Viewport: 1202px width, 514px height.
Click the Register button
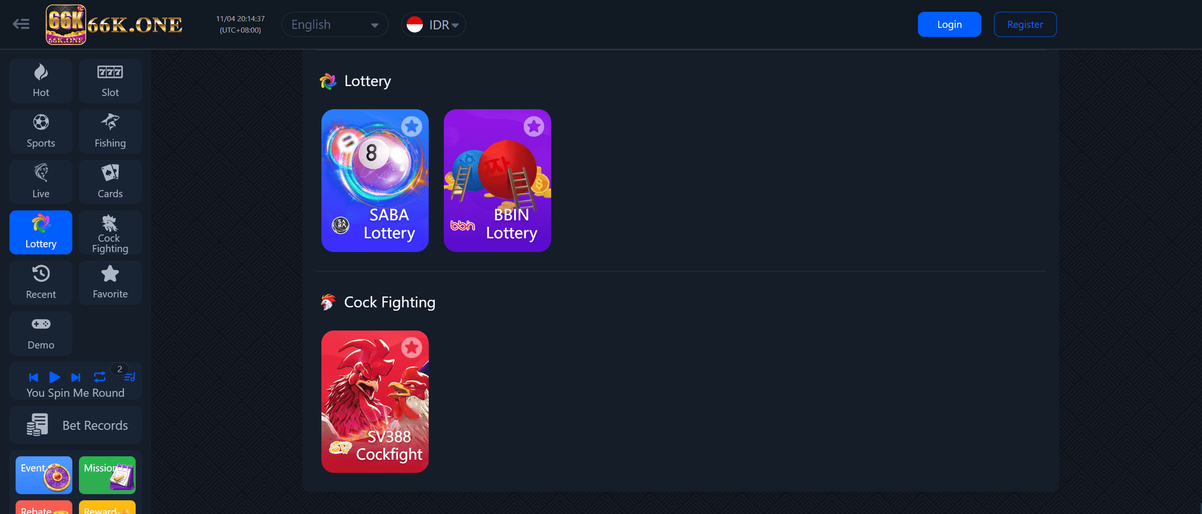click(x=1025, y=25)
